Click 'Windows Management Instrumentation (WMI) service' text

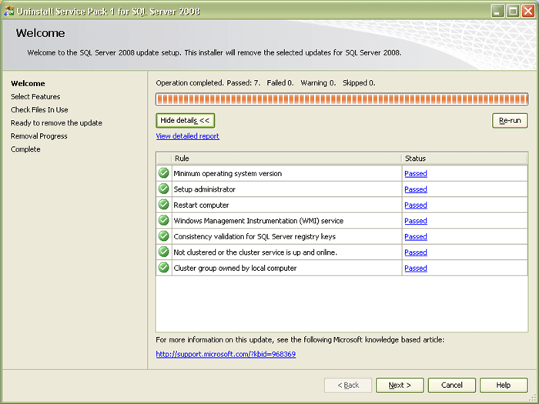[259, 221]
